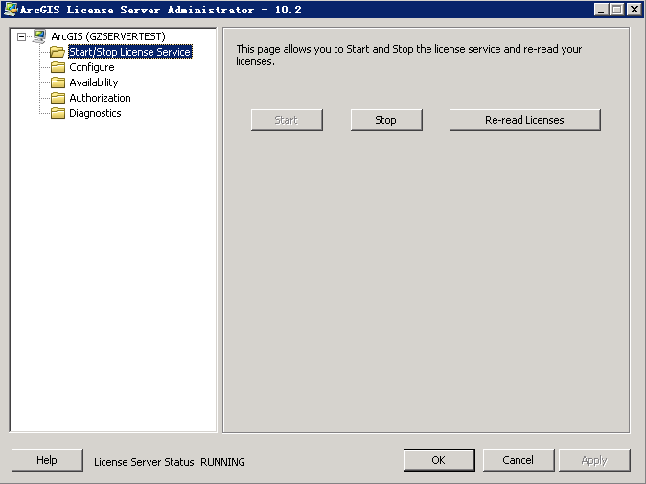Click the folder icon next to Diagnostics
Screen dimensions: 646x484
click(x=58, y=113)
